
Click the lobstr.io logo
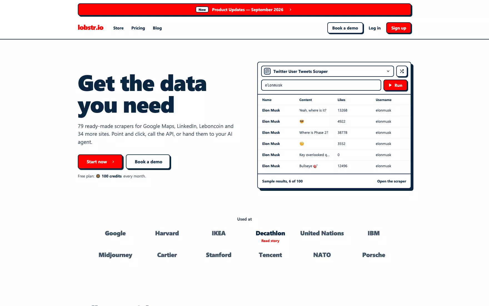pos(91,28)
